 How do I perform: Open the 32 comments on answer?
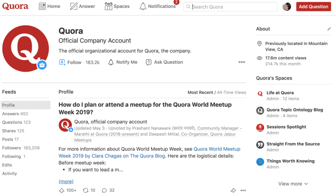[108, 190]
